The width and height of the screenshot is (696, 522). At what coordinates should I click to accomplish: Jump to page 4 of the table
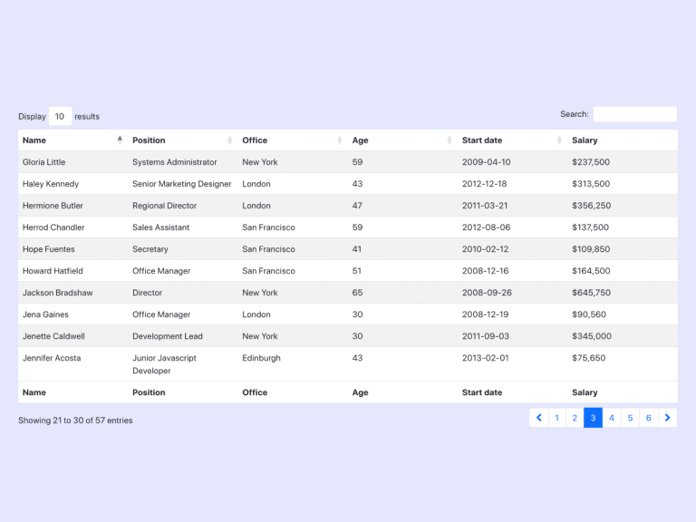[x=612, y=418]
